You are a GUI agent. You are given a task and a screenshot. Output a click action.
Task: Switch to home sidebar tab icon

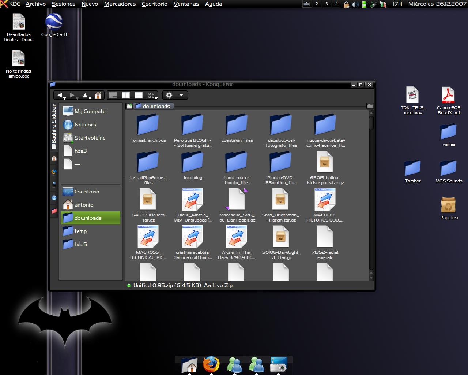point(54,158)
